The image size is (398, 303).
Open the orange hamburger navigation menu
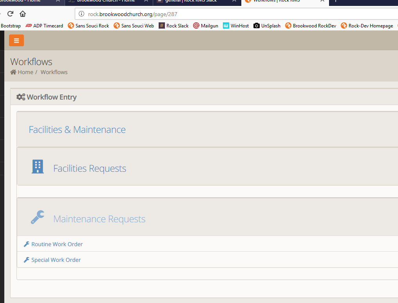(x=16, y=40)
